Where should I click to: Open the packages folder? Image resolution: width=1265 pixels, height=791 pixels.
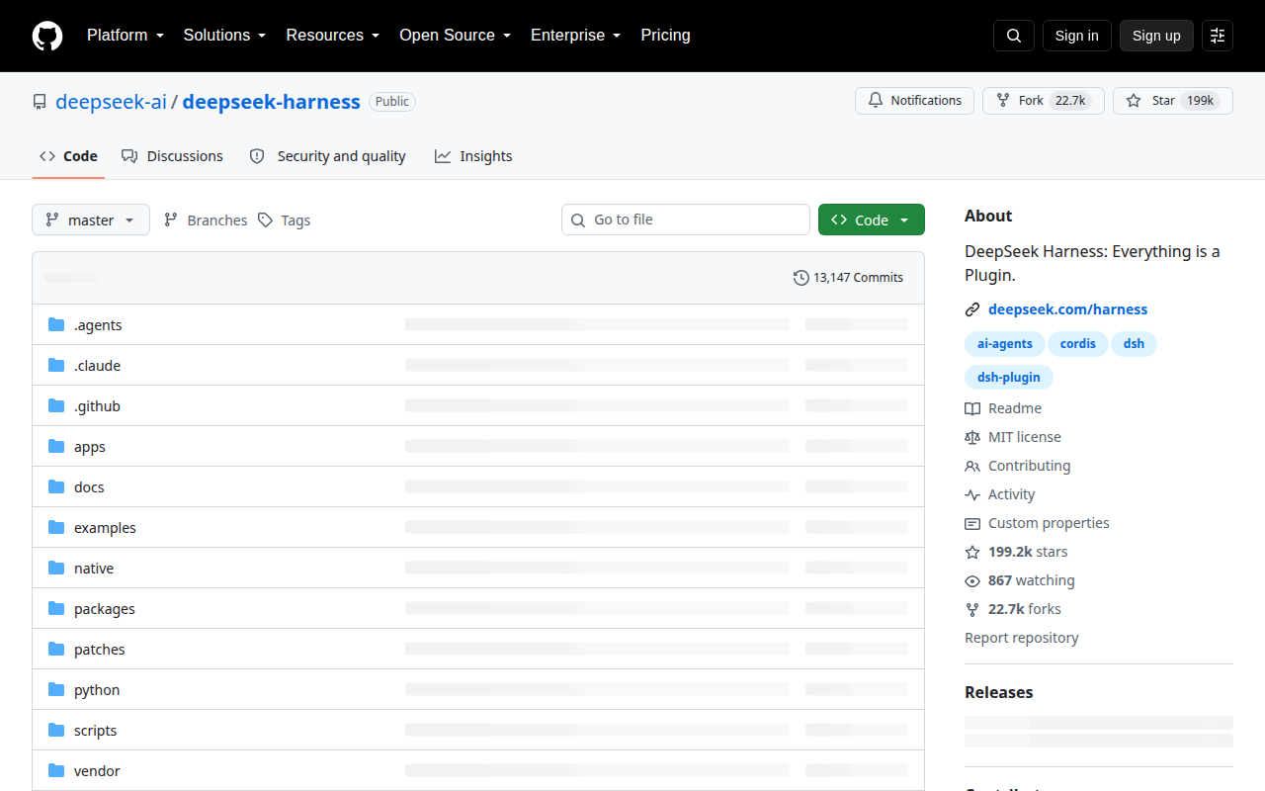[104, 609]
